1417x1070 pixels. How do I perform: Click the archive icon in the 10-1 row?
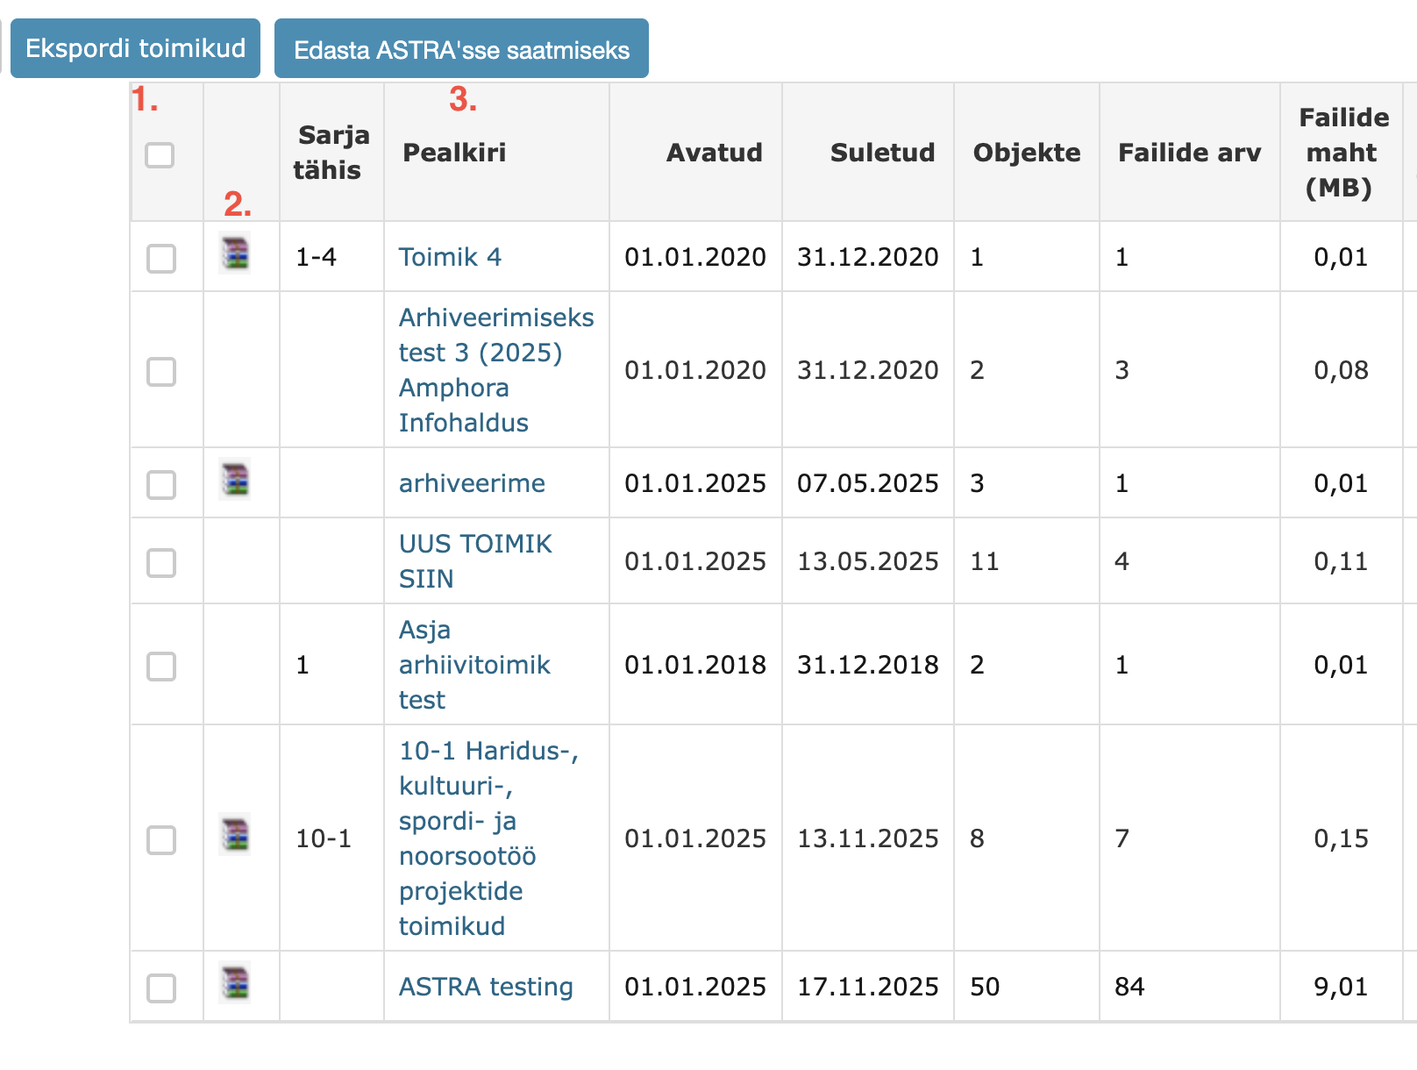tap(234, 834)
